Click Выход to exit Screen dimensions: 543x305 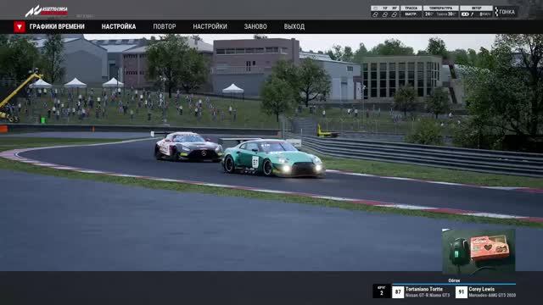pyautogui.click(x=294, y=26)
